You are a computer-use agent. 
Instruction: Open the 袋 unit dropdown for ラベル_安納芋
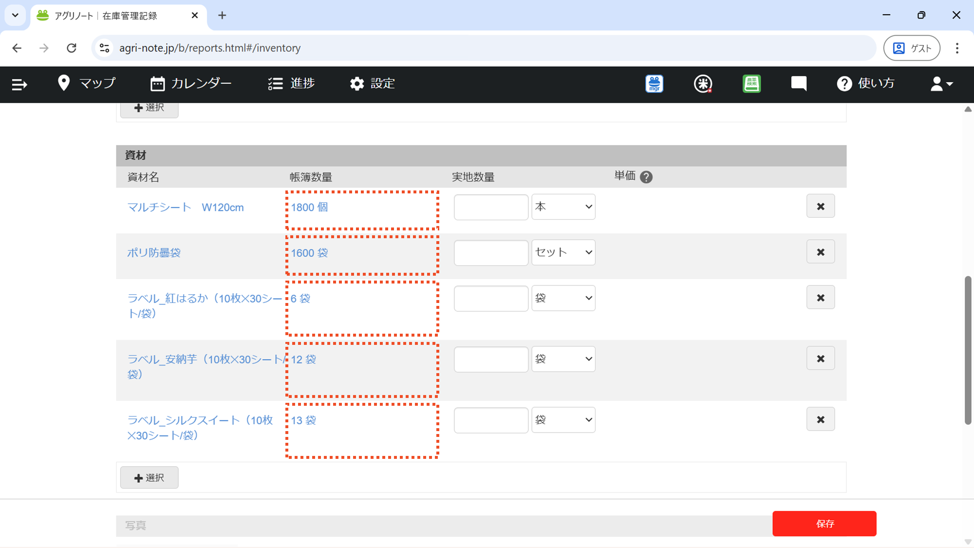point(563,359)
